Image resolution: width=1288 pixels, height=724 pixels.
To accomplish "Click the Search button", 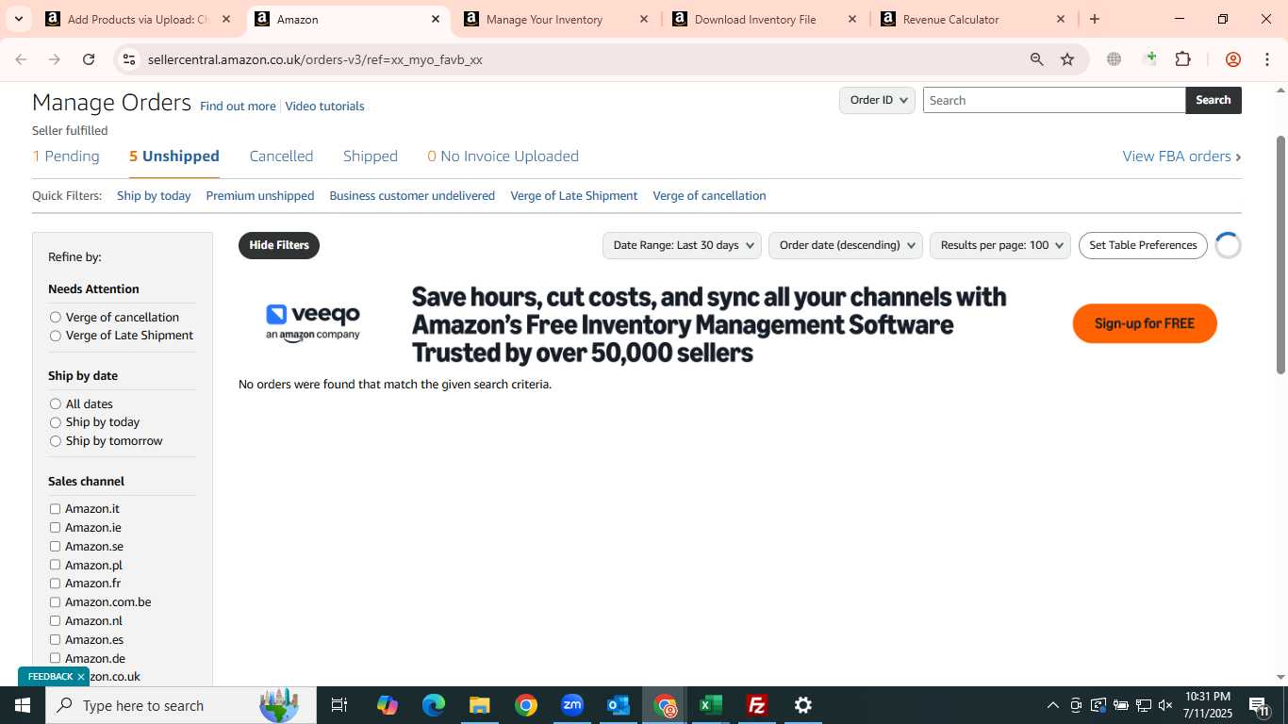I will [x=1214, y=100].
